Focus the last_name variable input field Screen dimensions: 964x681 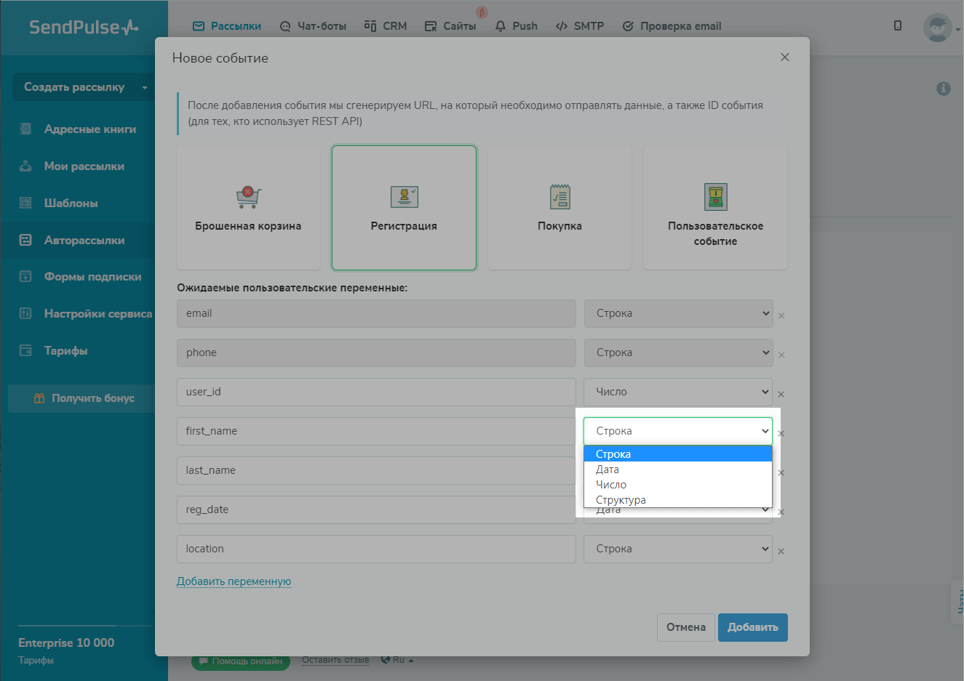[375, 470]
